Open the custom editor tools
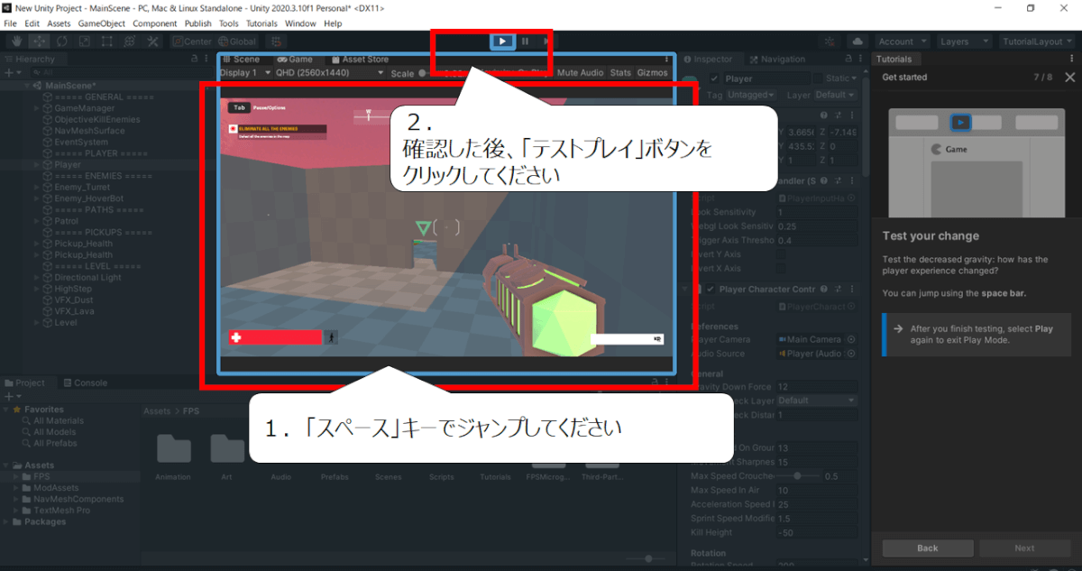 click(x=152, y=41)
